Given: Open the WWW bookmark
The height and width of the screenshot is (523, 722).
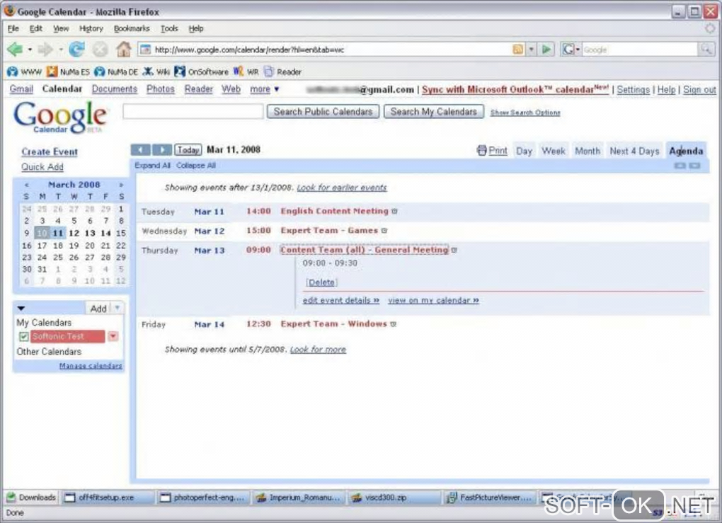Looking at the screenshot, I should click(25, 71).
